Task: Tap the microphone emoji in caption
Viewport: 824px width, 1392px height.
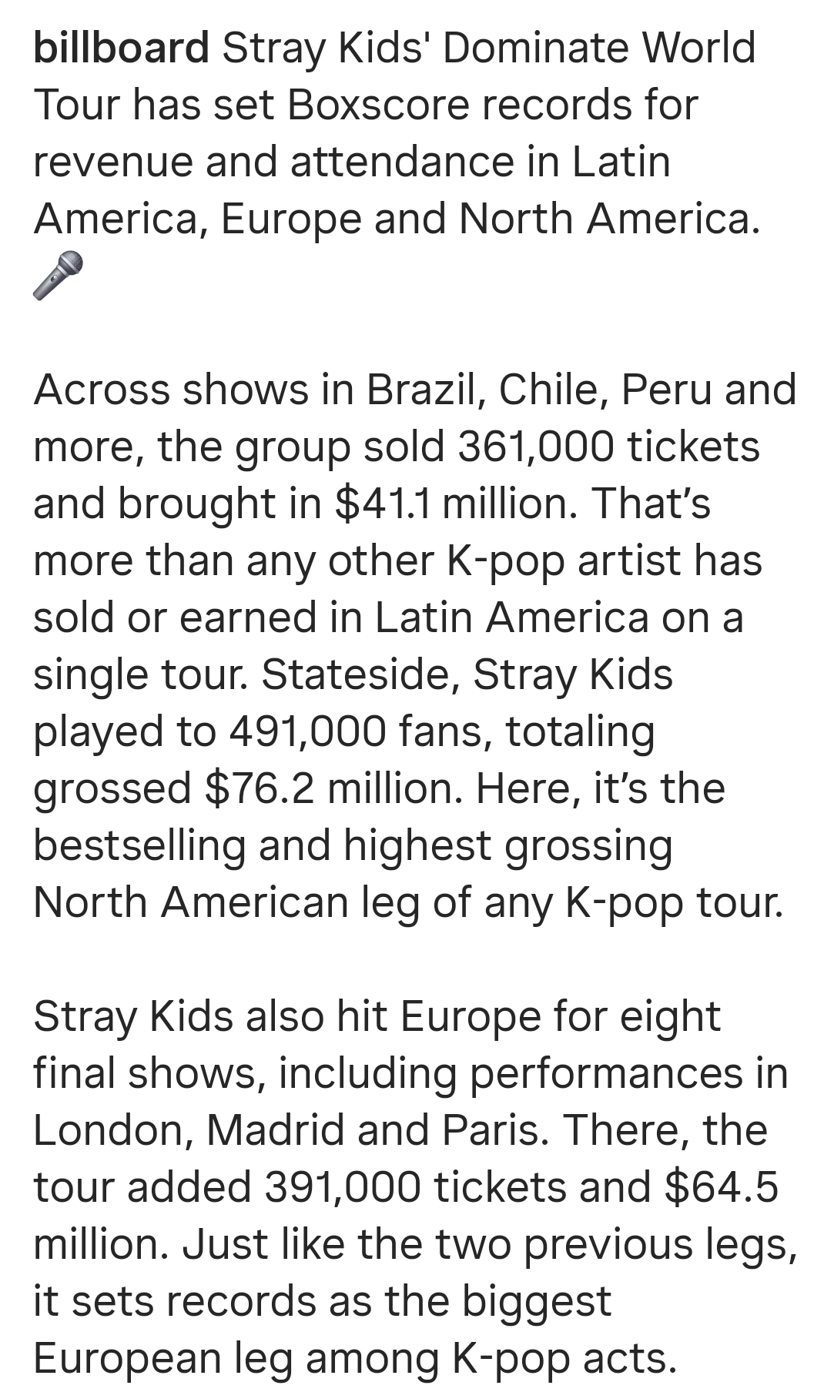Action: (x=58, y=275)
